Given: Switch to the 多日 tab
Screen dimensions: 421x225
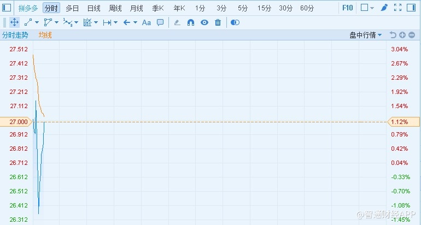Looking at the screenshot, I should pos(72,8).
